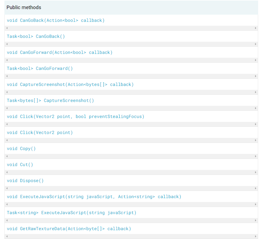Click left scroll arrow under void Copy()

pyautogui.click(x=7, y=156)
